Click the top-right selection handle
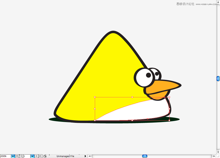The width and height of the screenshot is (220, 158). 169,97
